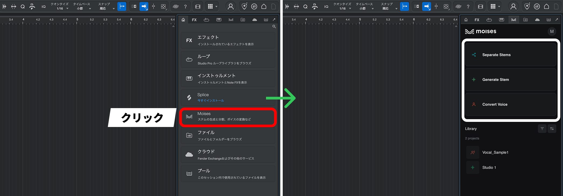Click Convert Voice in Moises panel
Viewport: 563px width, 196px height.
click(x=510, y=104)
